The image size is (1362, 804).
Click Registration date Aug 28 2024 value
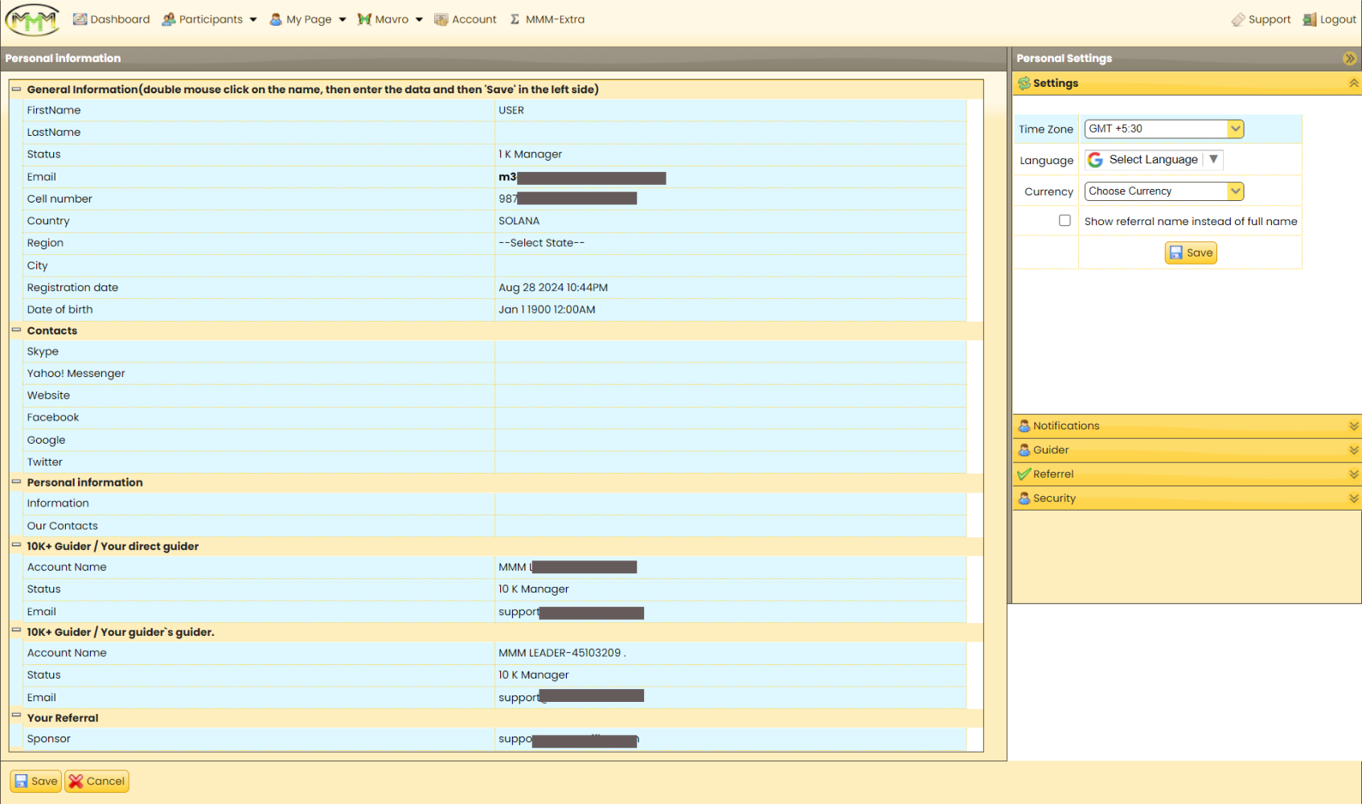point(553,288)
